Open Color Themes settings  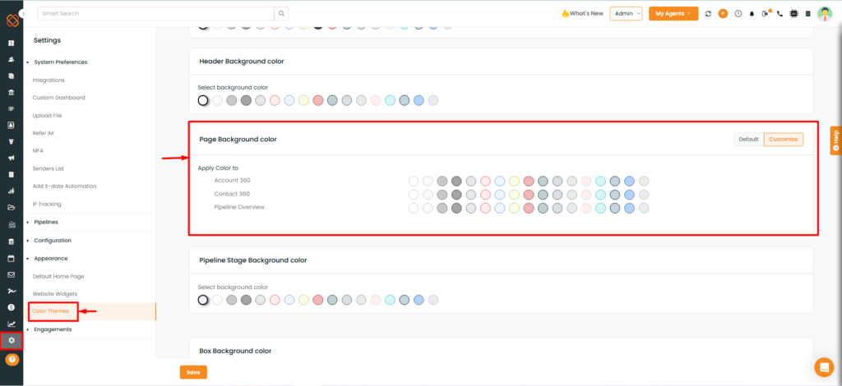tap(50, 311)
